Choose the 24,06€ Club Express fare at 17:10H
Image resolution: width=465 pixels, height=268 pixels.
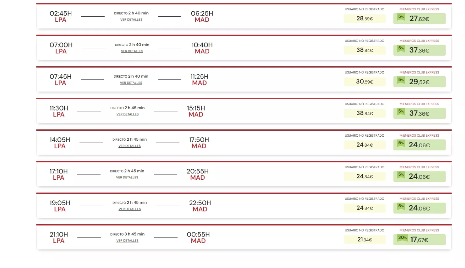tap(419, 176)
